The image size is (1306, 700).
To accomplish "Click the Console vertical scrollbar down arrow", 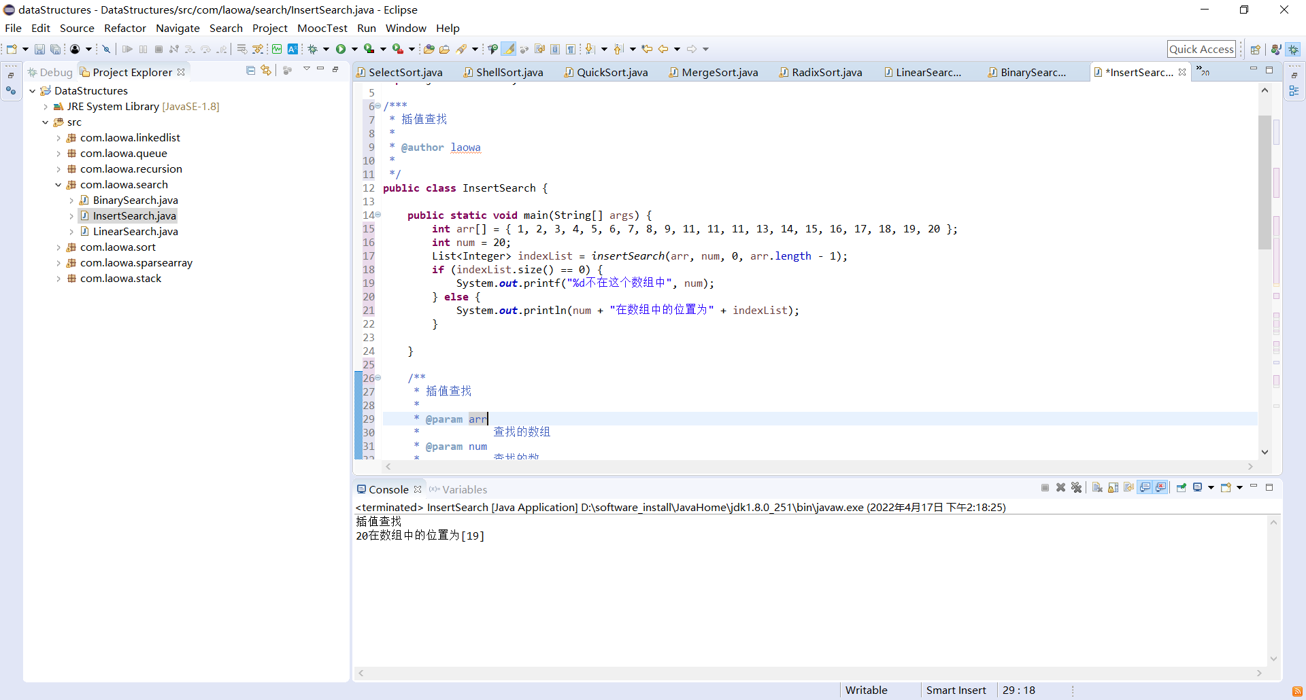I will 1273,659.
